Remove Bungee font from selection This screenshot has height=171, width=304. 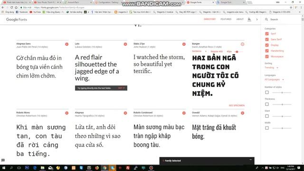click(242, 44)
